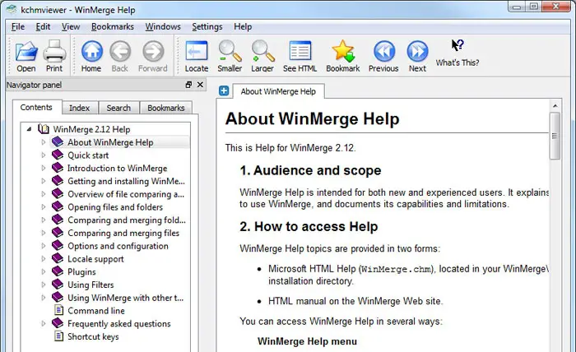Expand Overview of file comparing node

click(x=44, y=194)
